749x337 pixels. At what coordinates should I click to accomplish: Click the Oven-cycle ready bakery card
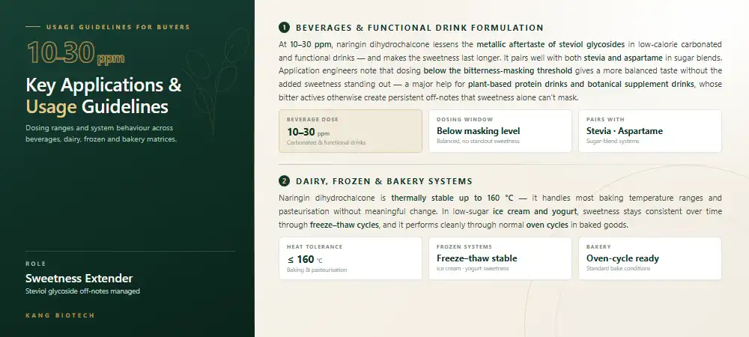coord(649,258)
